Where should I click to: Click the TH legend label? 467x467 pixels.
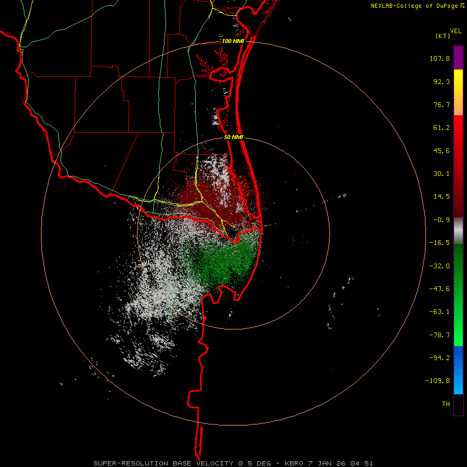pyautogui.click(x=446, y=404)
